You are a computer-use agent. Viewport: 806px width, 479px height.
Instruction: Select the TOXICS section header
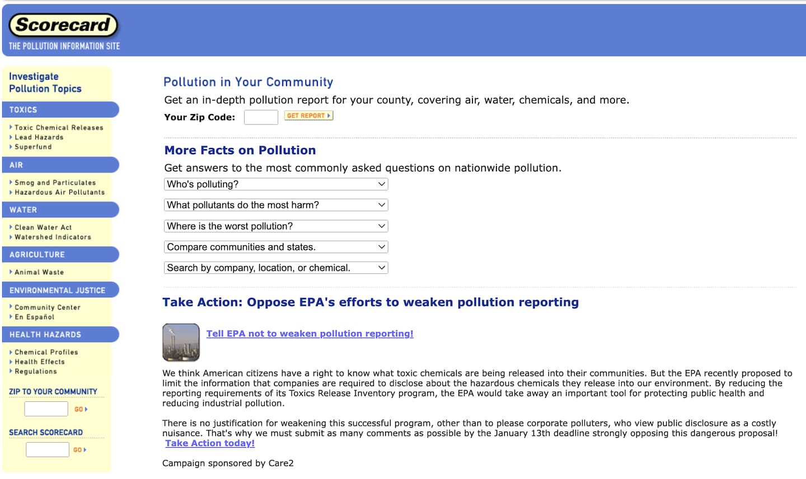click(24, 110)
